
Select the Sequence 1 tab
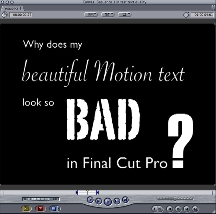tap(13, 9)
